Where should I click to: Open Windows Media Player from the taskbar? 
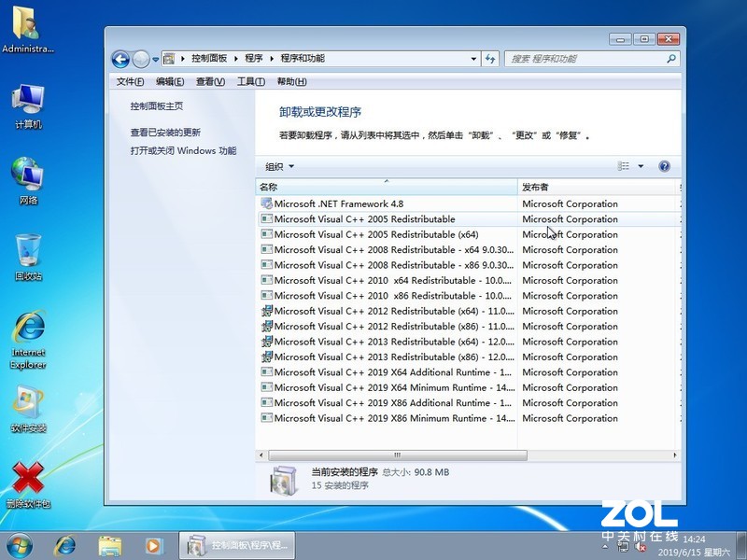151,543
